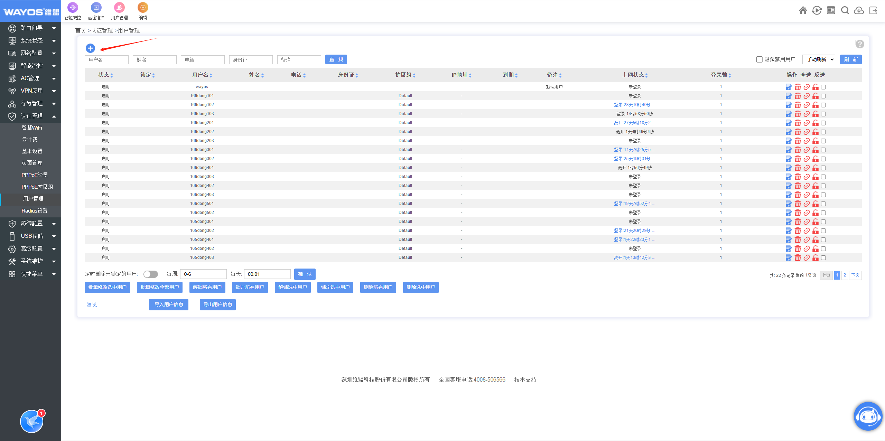Open the help question mark icon
Image resolution: width=885 pixels, height=441 pixels.
tap(860, 44)
